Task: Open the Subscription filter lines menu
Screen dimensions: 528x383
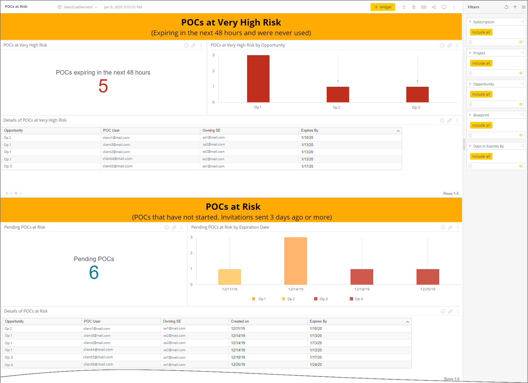Action: 523,22
